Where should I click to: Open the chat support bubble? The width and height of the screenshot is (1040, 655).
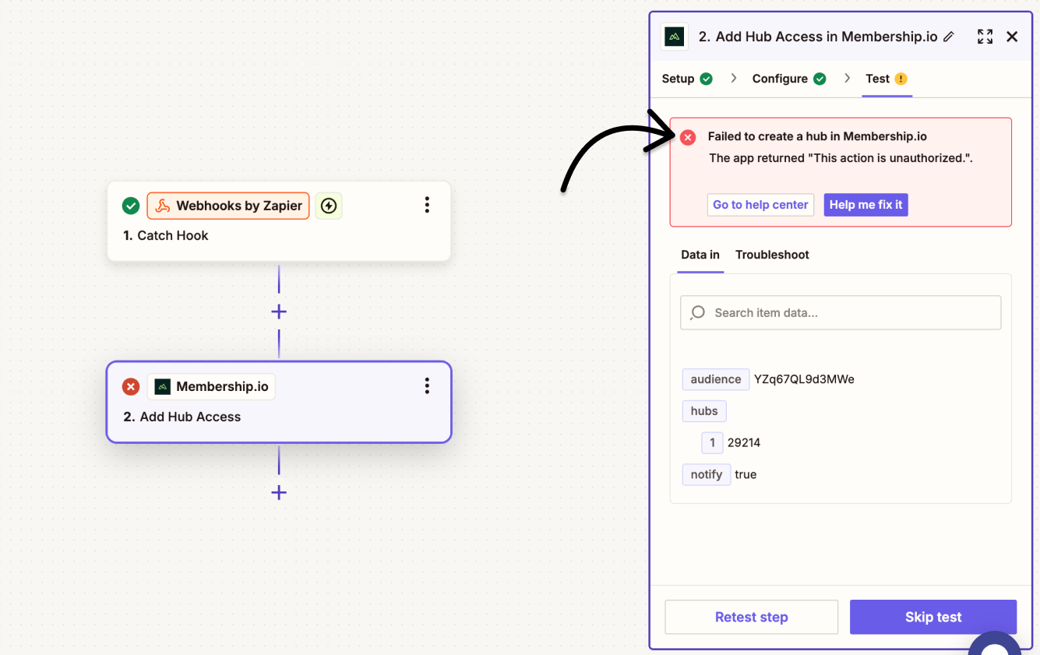(x=994, y=646)
